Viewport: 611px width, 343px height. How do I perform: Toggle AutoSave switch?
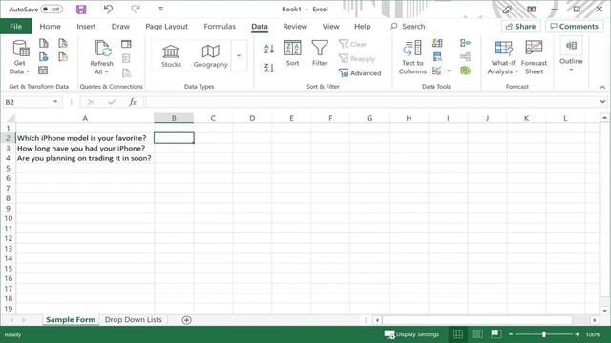tap(52, 9)
